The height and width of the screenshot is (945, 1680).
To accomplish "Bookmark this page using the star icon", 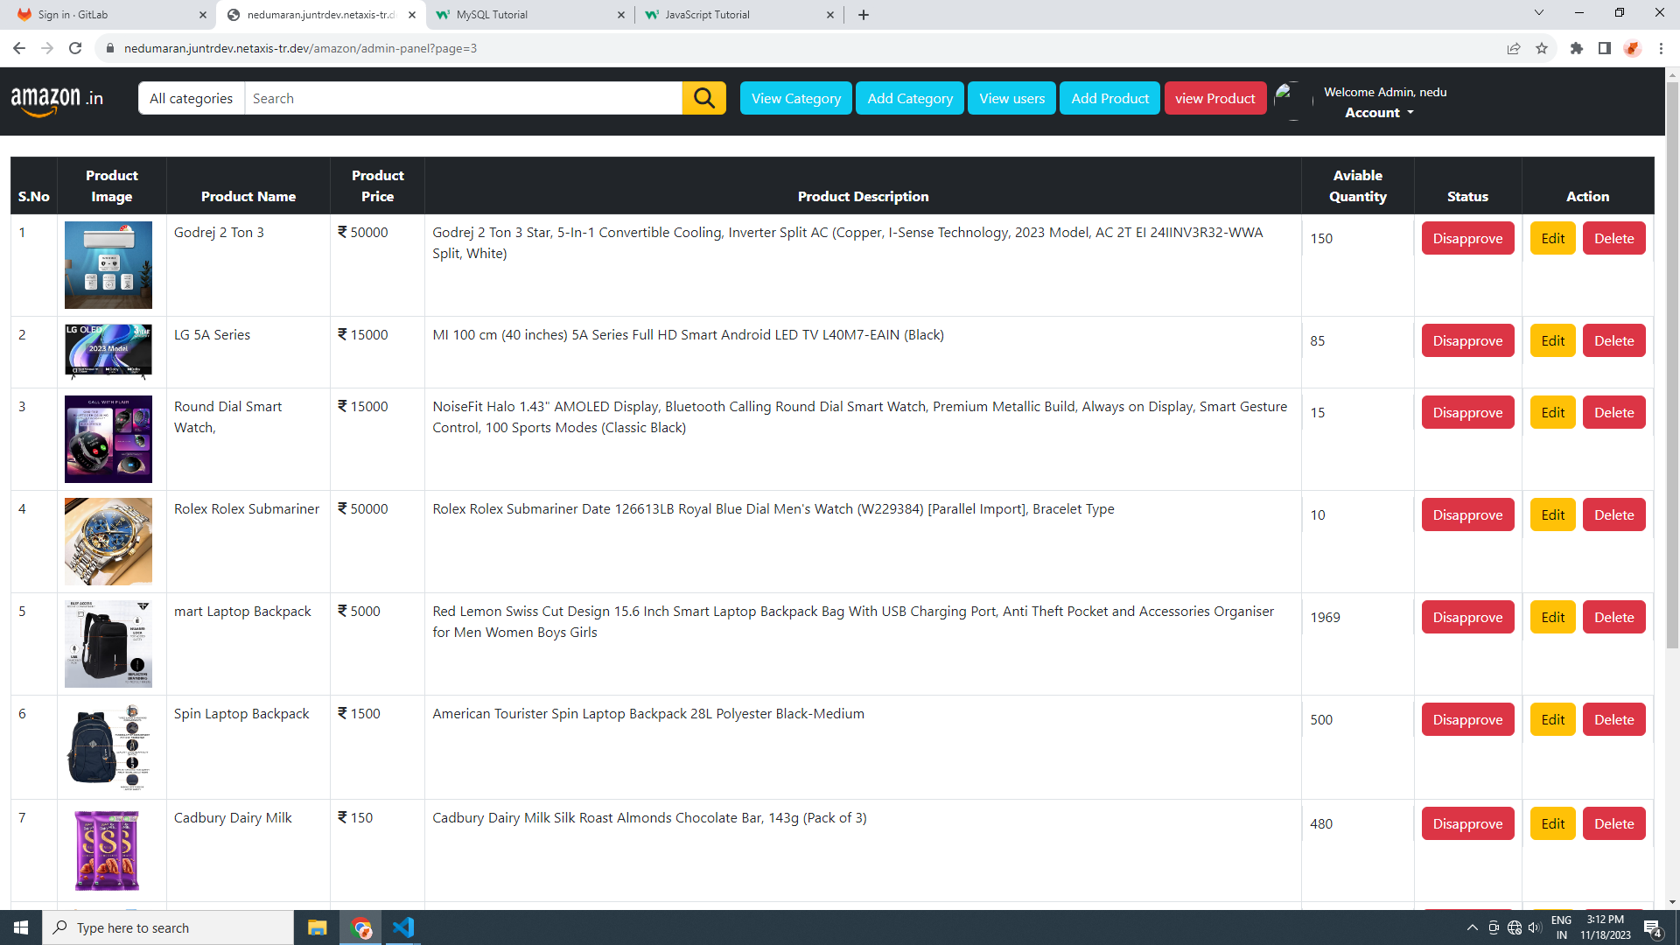I will point(1543,48).
